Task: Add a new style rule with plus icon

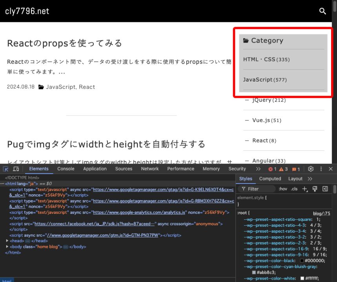Action: 304,188
